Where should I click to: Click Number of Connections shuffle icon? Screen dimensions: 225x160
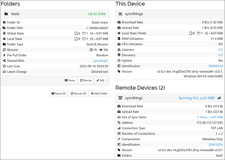pyautogui.click(x=119, y=134)
